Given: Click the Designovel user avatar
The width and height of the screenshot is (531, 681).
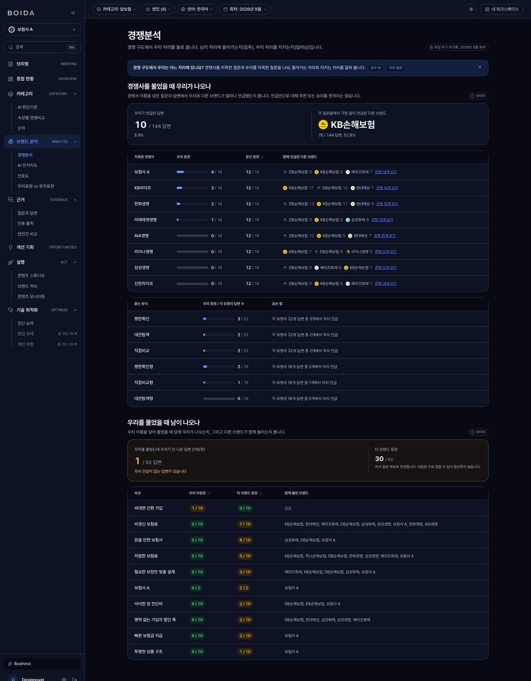Looking at the screenshot, I should click(13, 679).
